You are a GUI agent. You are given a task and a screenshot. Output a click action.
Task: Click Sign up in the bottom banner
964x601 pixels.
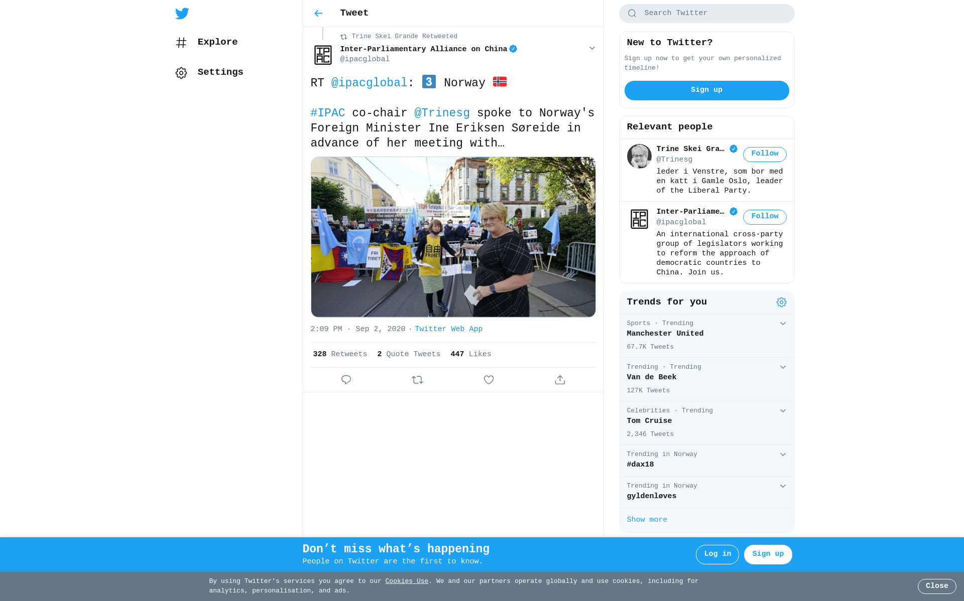(x=768, y=554)
